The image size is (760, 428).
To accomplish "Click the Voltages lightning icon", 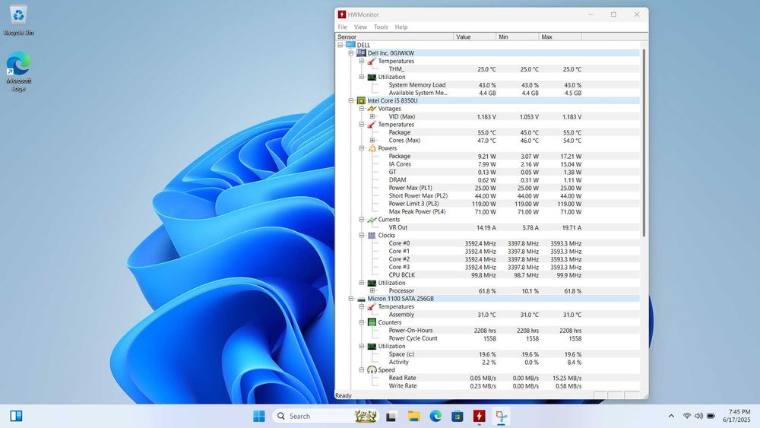I will pos(372,109).
